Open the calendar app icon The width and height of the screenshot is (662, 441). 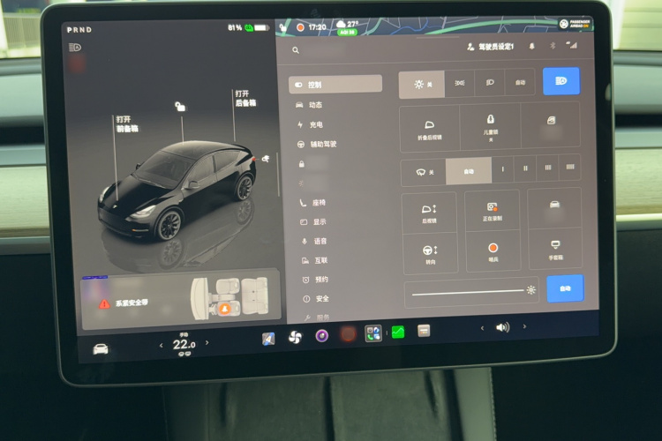click(424, 331)
